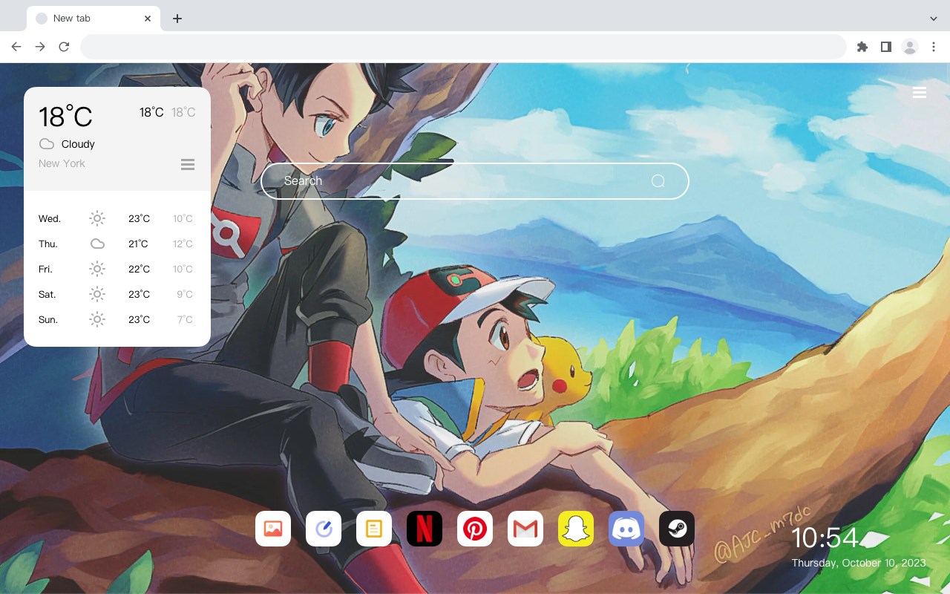Screen dimensions: 950x594
Task: Click the cloud icon beside Cloudy
Action: coord(46,144)
